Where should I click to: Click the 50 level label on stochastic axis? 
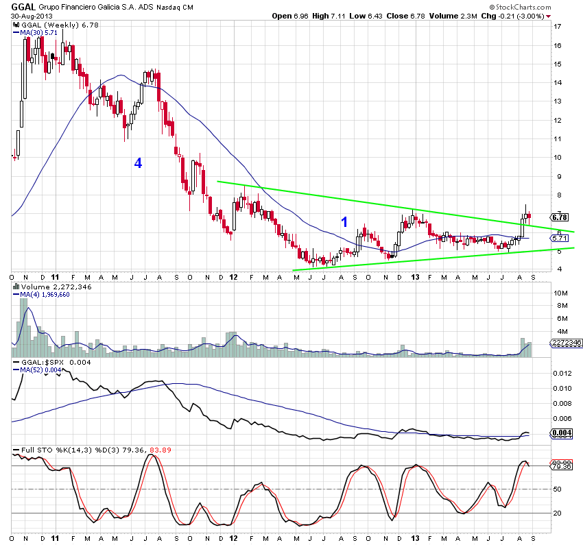point(558,489)
